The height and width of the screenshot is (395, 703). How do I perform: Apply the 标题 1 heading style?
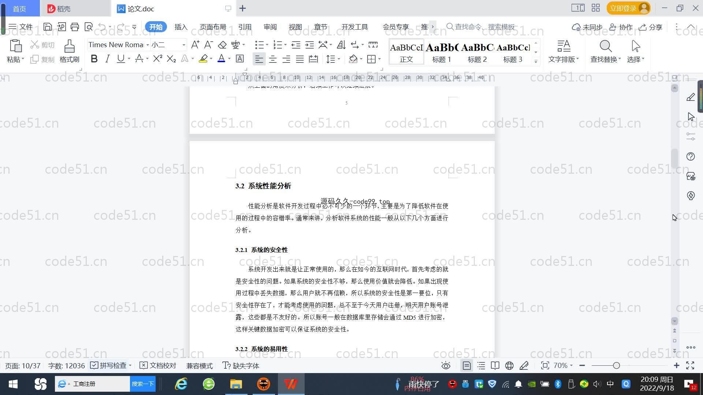(x=442, y=52)
